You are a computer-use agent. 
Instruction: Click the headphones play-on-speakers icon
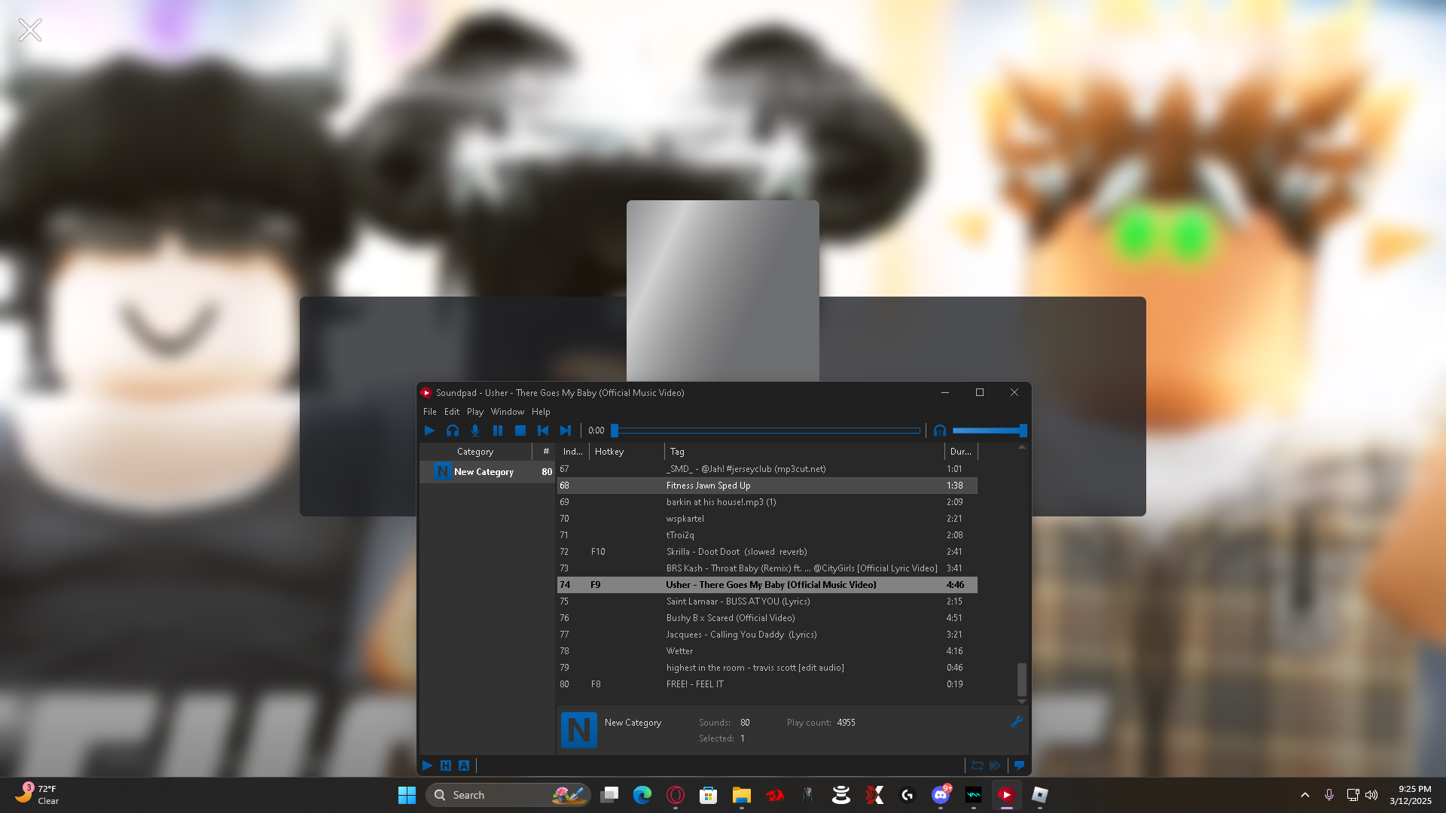[x=453, y=431]
